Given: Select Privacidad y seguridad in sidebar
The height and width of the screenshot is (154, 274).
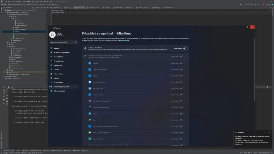Looking at the screenshot, I should tap(63, 87).
